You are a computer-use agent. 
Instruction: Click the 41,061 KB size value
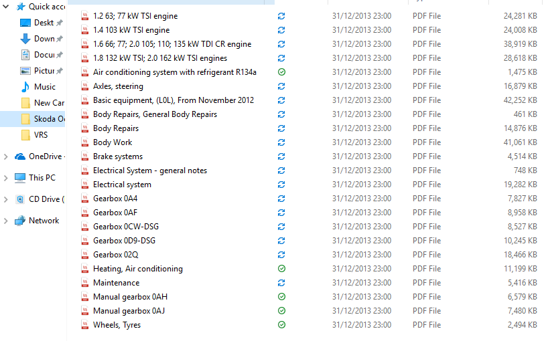tap(520, 142)
